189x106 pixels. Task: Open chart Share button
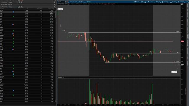pos(137,2)
